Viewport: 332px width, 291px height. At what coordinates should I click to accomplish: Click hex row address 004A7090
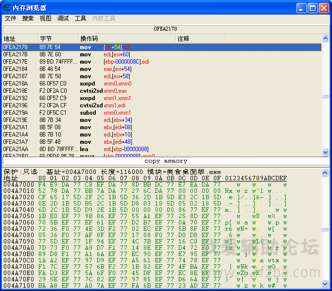coord(18,241)
